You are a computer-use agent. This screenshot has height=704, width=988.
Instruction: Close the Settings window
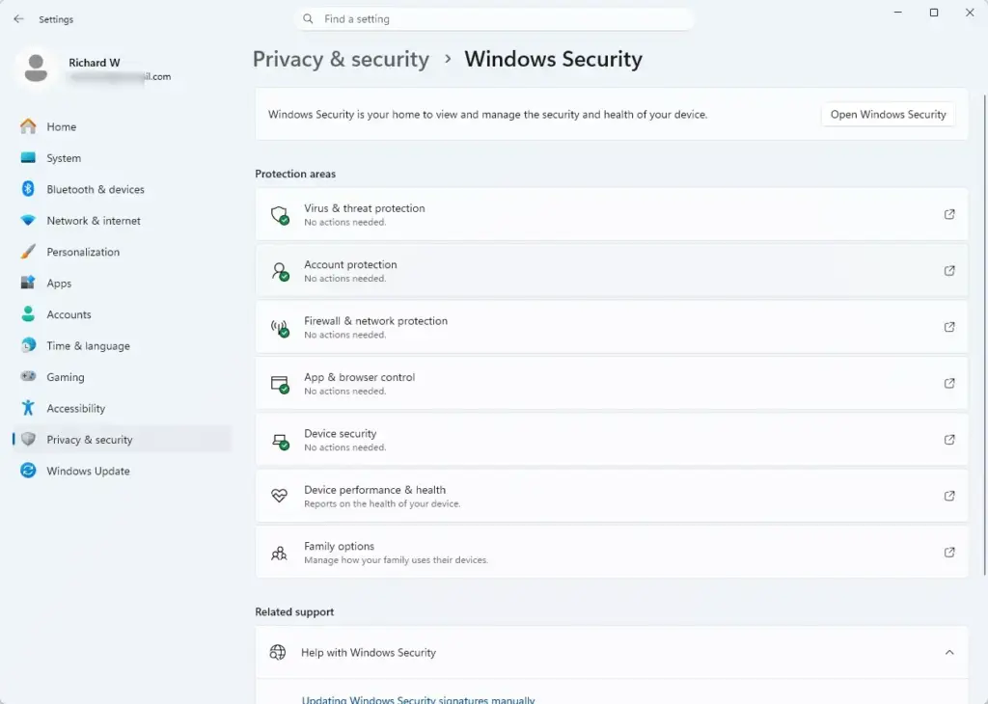point(970,13)
